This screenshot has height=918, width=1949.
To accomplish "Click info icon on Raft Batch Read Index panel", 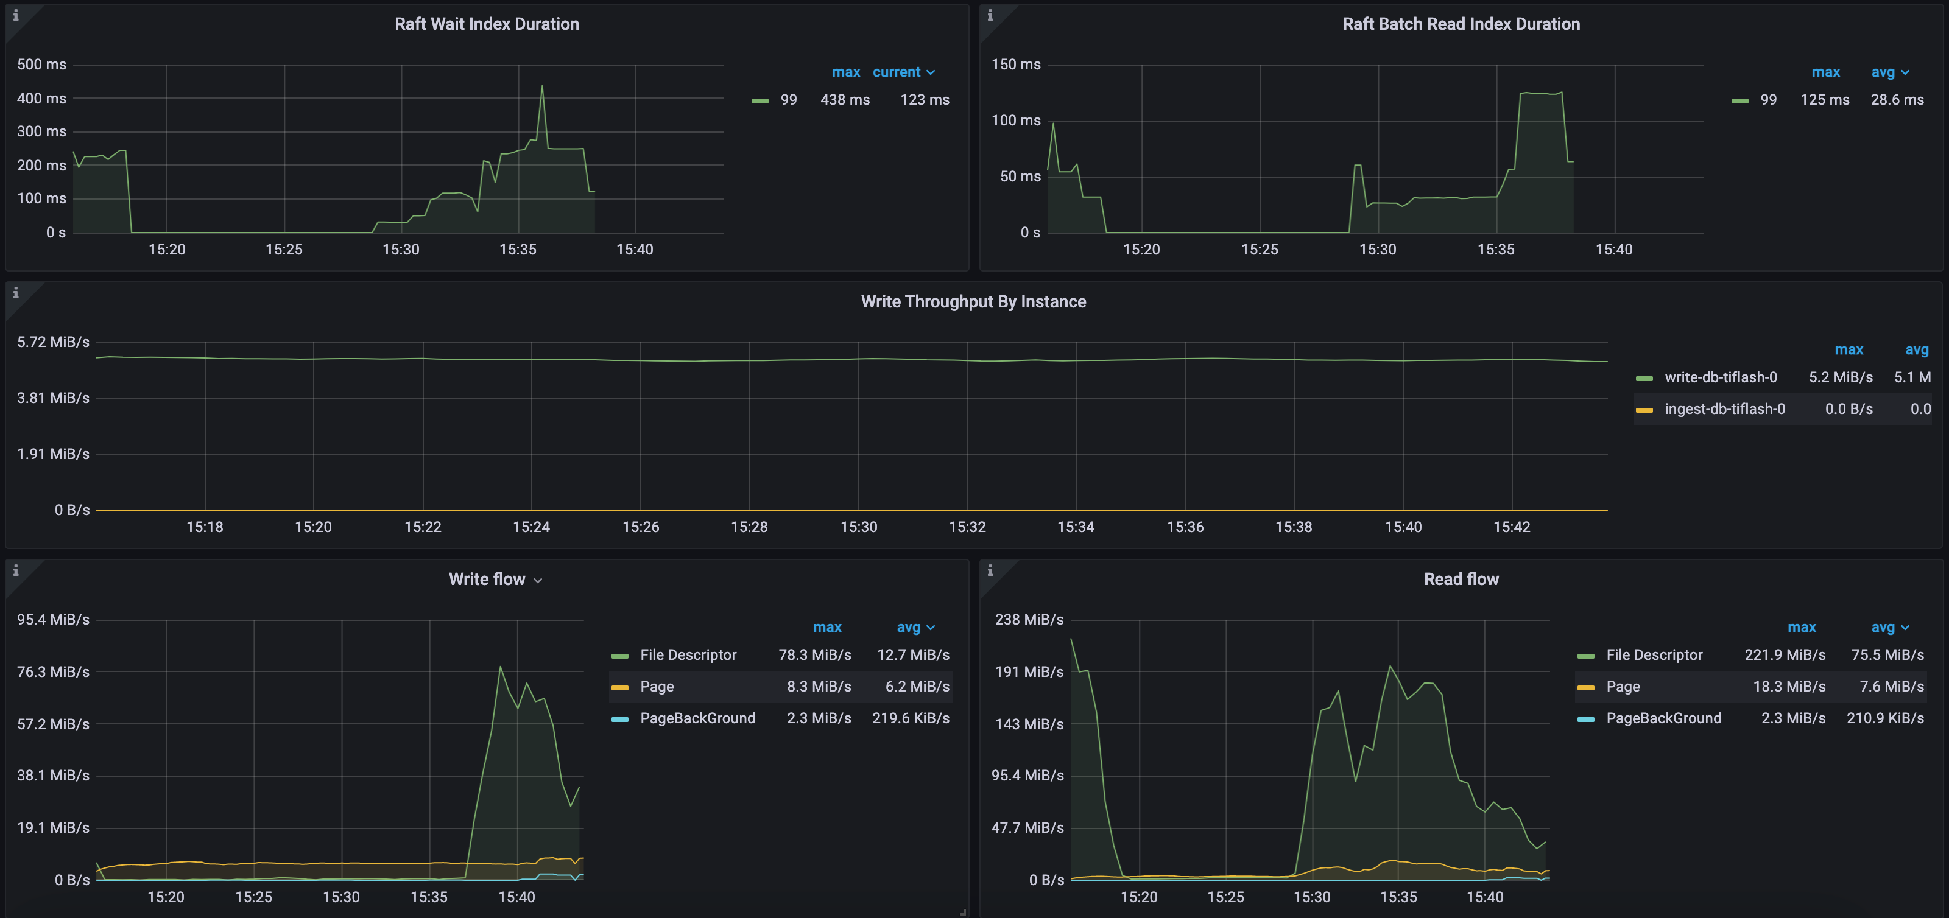I will (990, 15).
